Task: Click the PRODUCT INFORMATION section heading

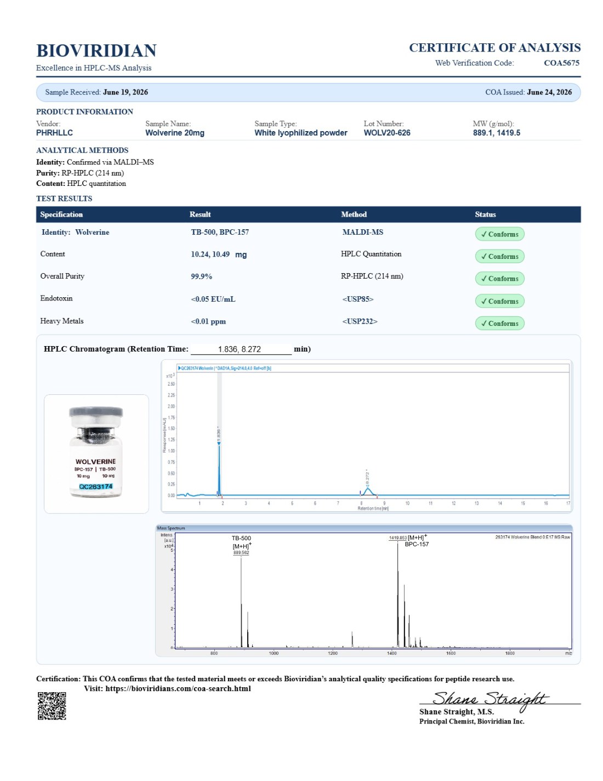Action: 84,112
